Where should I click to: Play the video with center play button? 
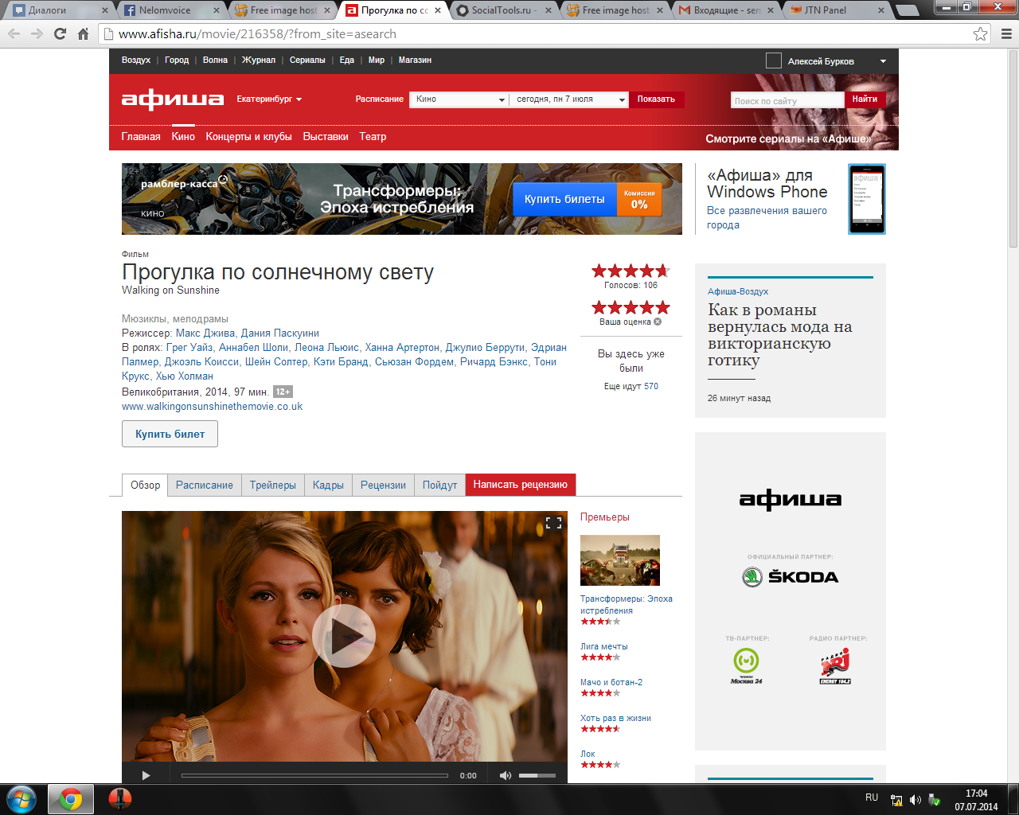(344, 636)
